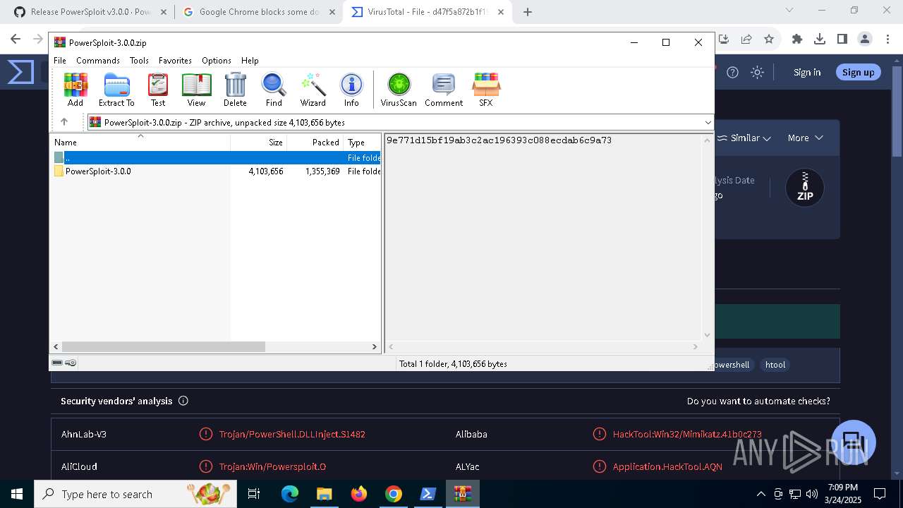
Task: Open the Help menu
Action: point(250,61)
